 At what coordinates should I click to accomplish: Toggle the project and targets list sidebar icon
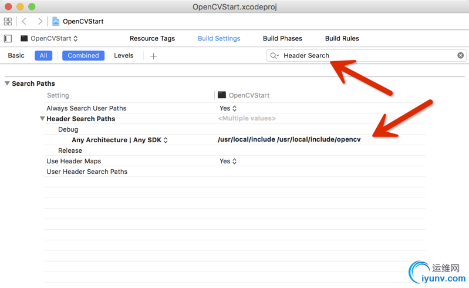click(8, 38)
